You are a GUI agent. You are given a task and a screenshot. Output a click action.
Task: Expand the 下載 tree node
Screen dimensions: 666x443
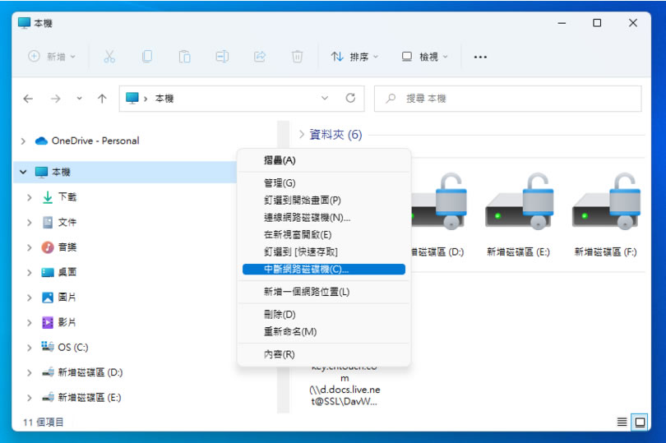[30, 197]
